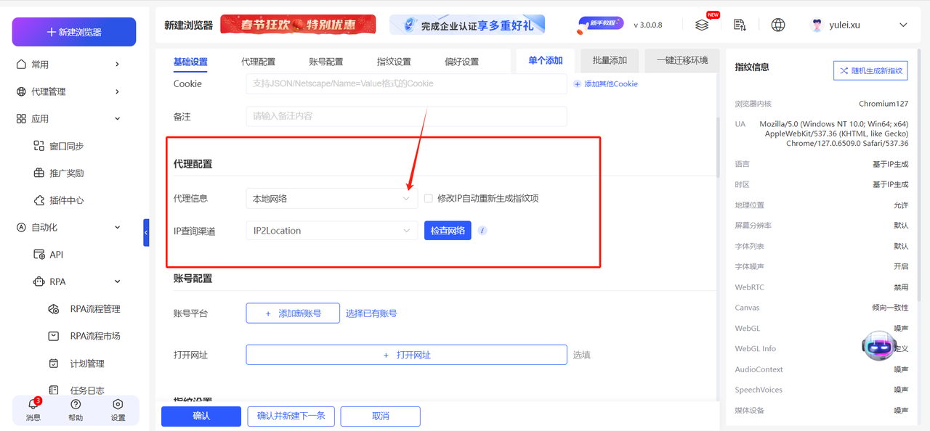Open the 代理信息 本地网络 dropdown
Image resolution: width=930 pixels, height=431 pixels.
coord(331,198)
